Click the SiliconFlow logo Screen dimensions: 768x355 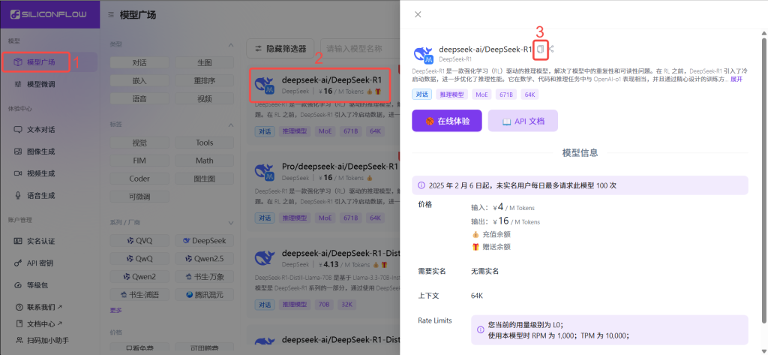49,14
